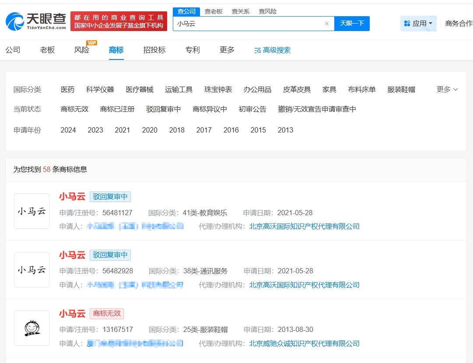This screenshot has height=363, width=473.
Task: Switch to the 风险 VIP tab
Action: click(82, 50)
